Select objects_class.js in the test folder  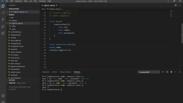17,23
